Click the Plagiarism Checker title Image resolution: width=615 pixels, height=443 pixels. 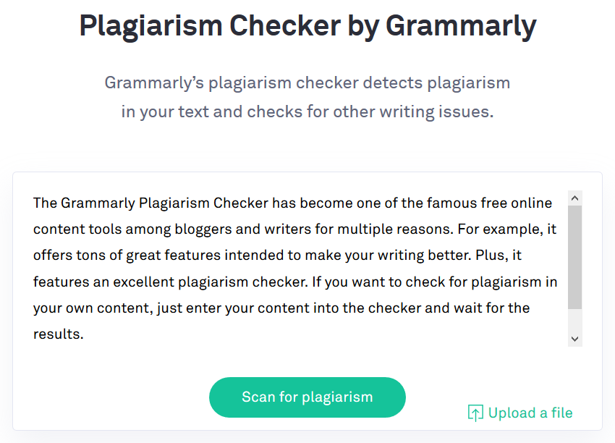point(307,25)
